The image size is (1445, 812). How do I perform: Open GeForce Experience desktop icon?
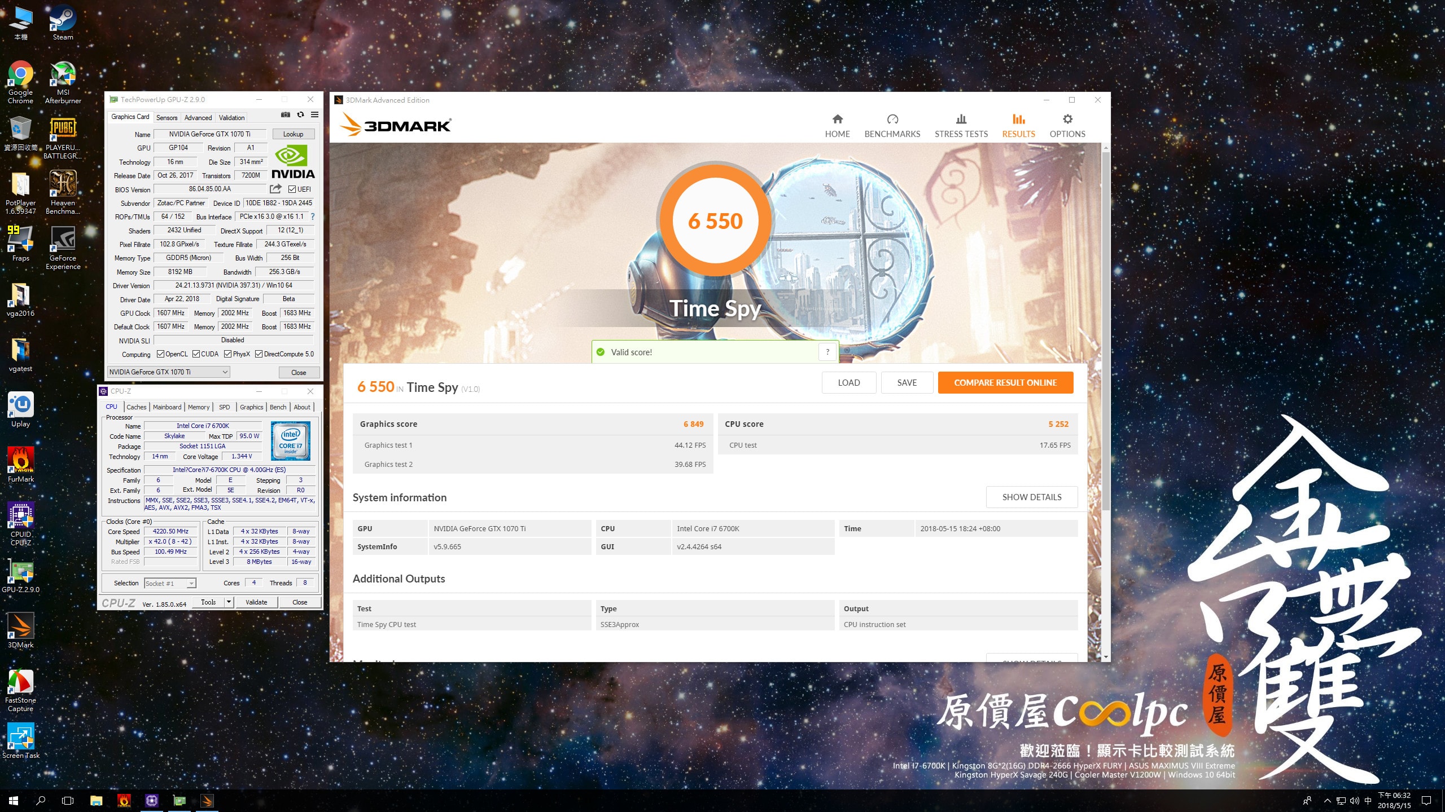pos(63,248)
